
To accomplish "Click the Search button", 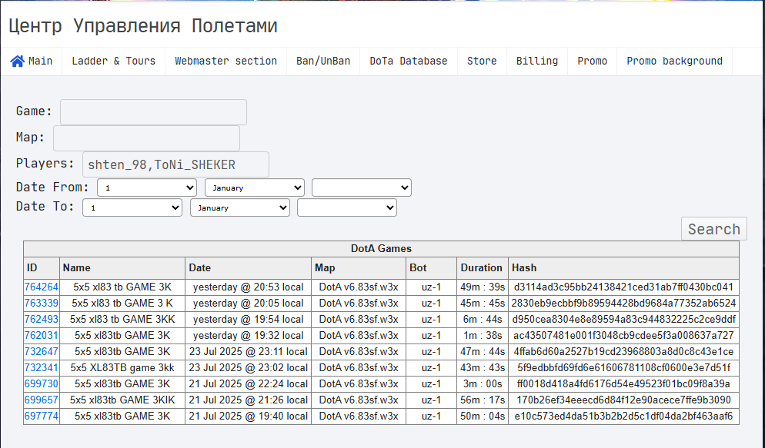I will pos(713,229).
